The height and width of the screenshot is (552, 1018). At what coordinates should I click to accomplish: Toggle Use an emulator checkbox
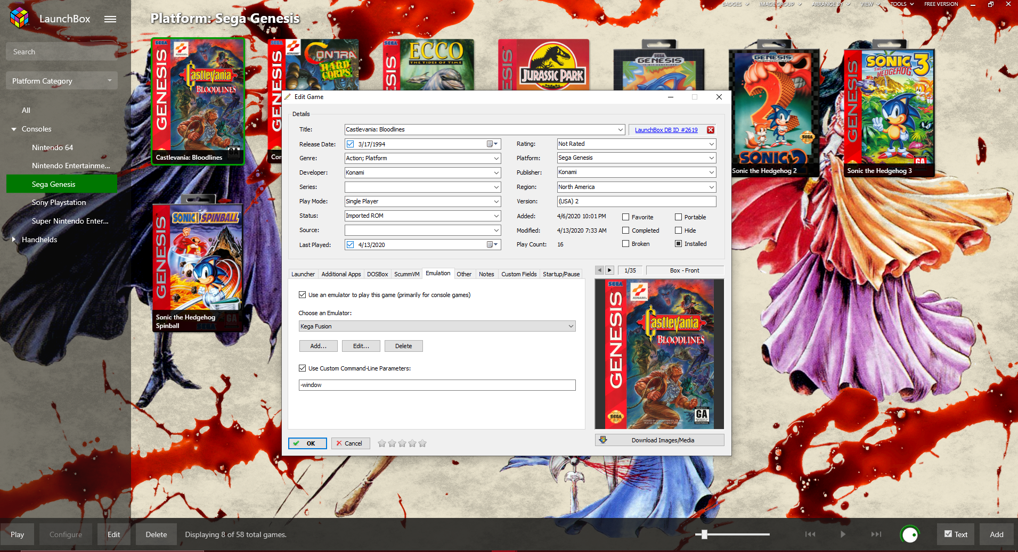(303, 295)
